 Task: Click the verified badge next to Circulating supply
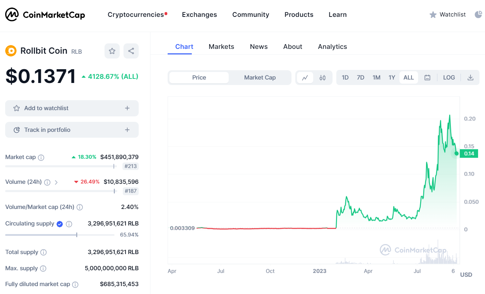pyautogui.click(x=60, y=224)
